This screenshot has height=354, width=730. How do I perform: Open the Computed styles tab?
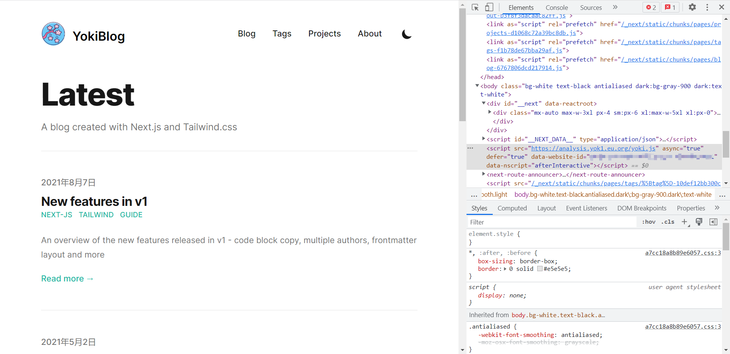(512, 208)
